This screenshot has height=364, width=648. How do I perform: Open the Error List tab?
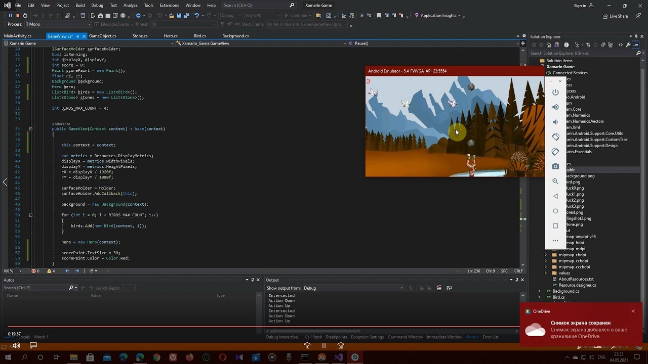(x=491, y=337)
